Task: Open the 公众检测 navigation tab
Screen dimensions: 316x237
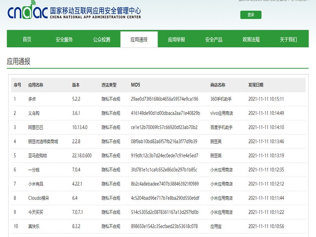Action: pyautogui.click(x=102, y=39)
